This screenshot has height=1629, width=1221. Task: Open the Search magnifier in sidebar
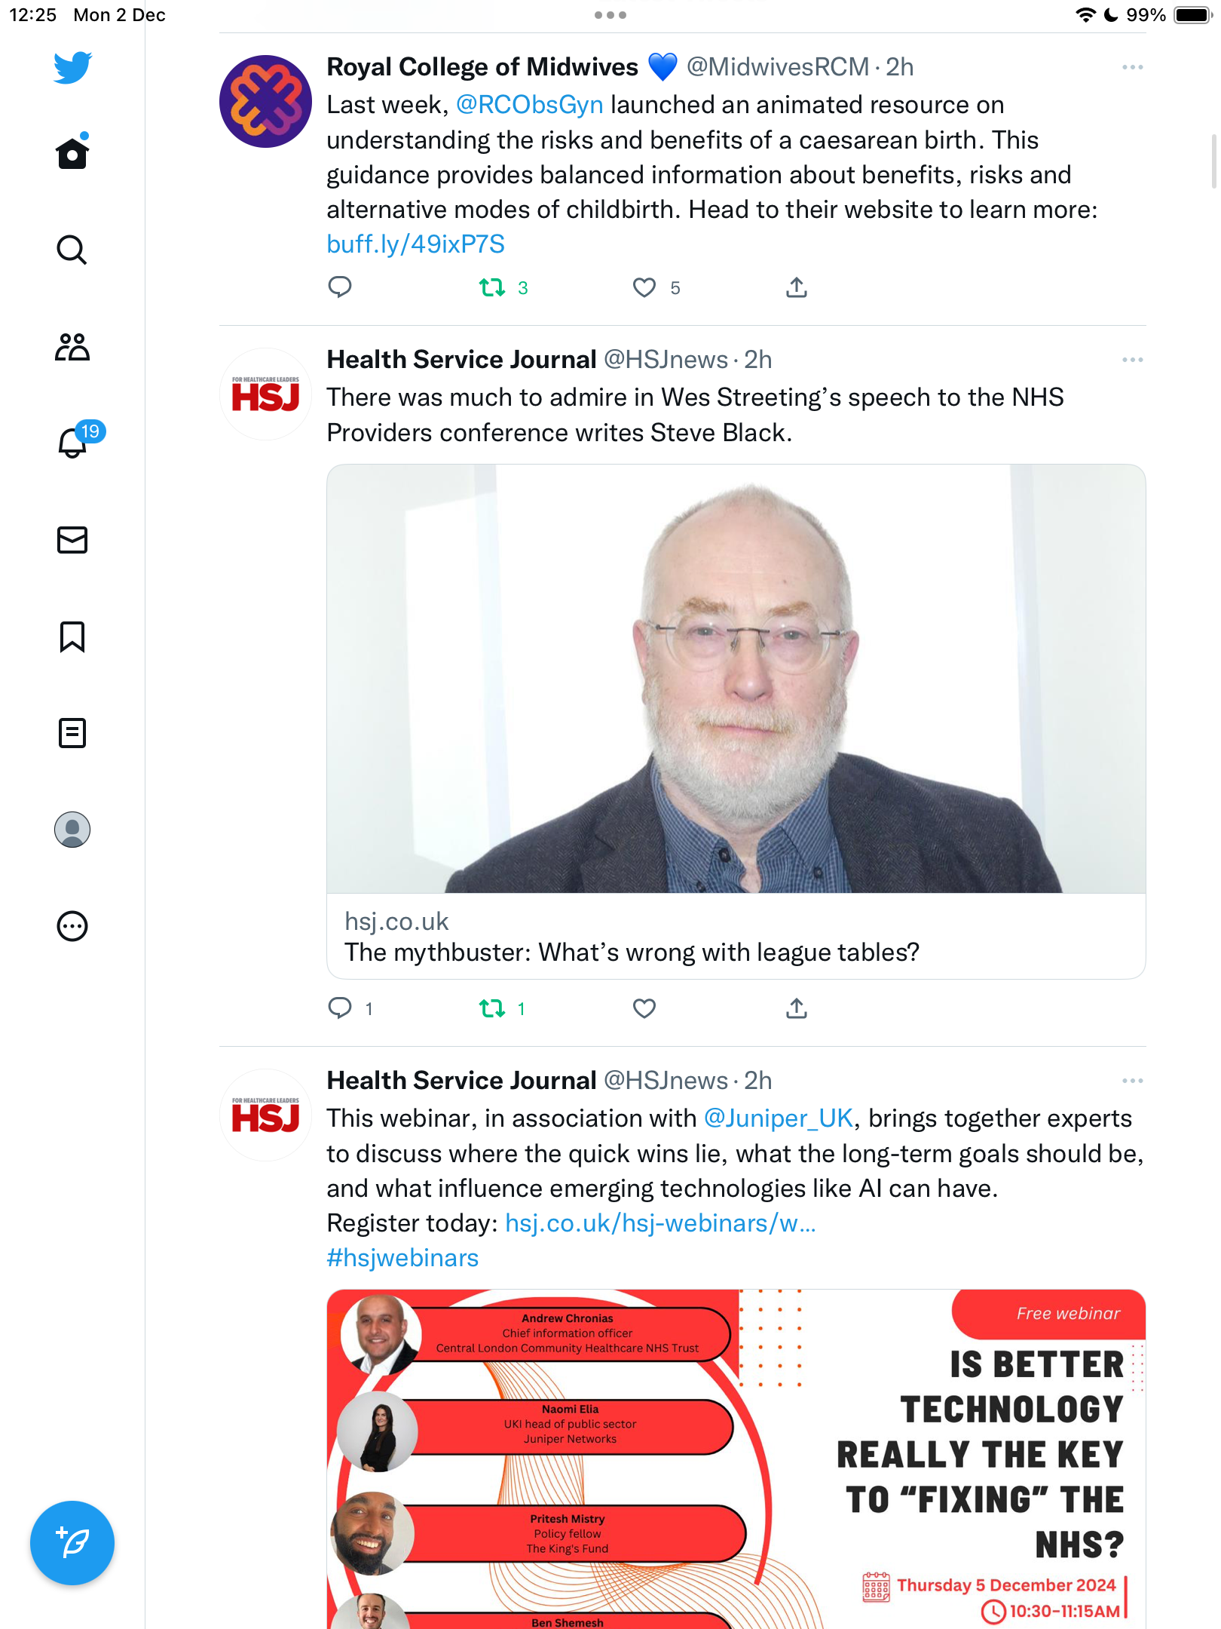click(72, 250)
